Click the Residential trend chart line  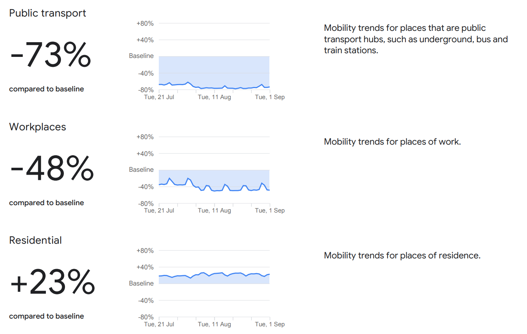coord(214,275)
